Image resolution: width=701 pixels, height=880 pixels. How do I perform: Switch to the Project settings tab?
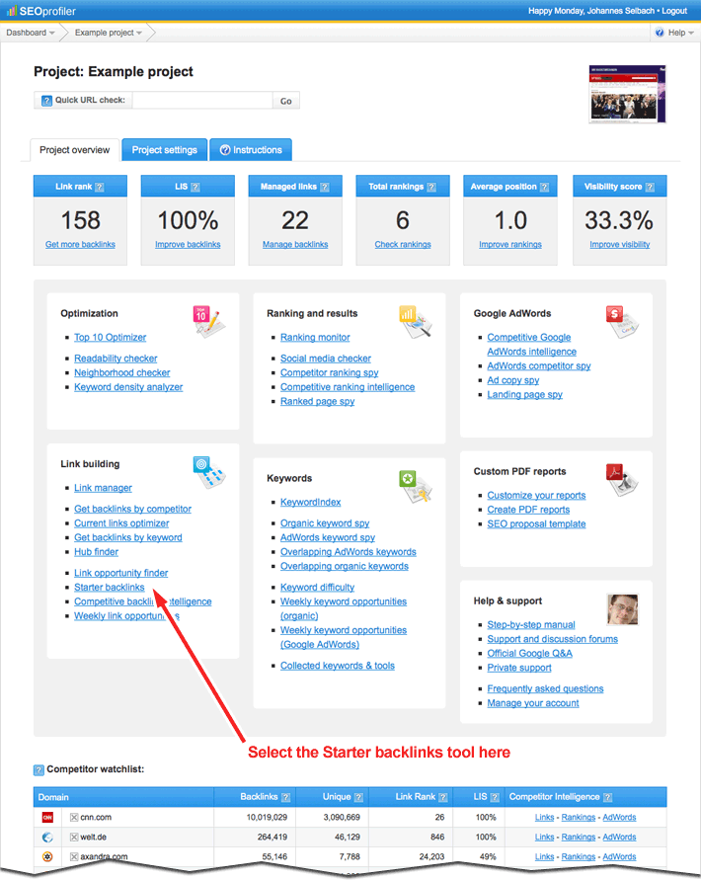pos(164,150)
